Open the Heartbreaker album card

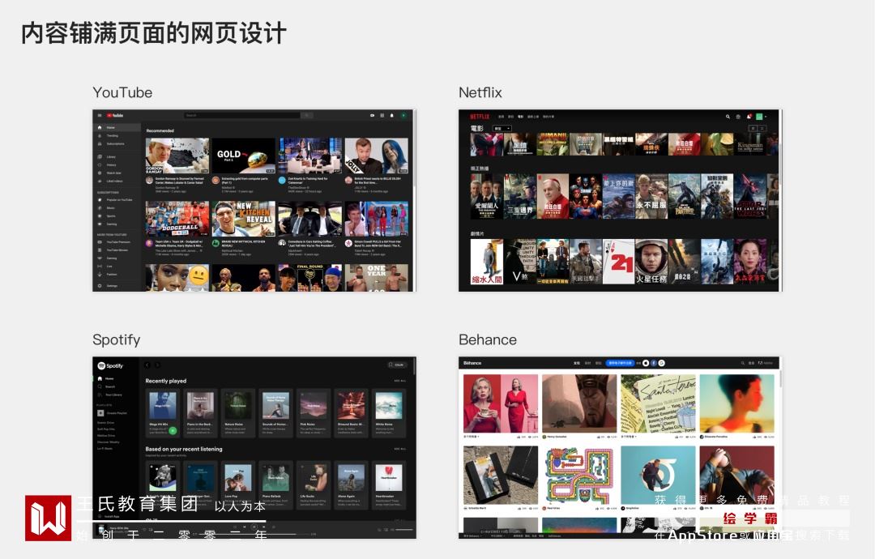tap(388, 484)
